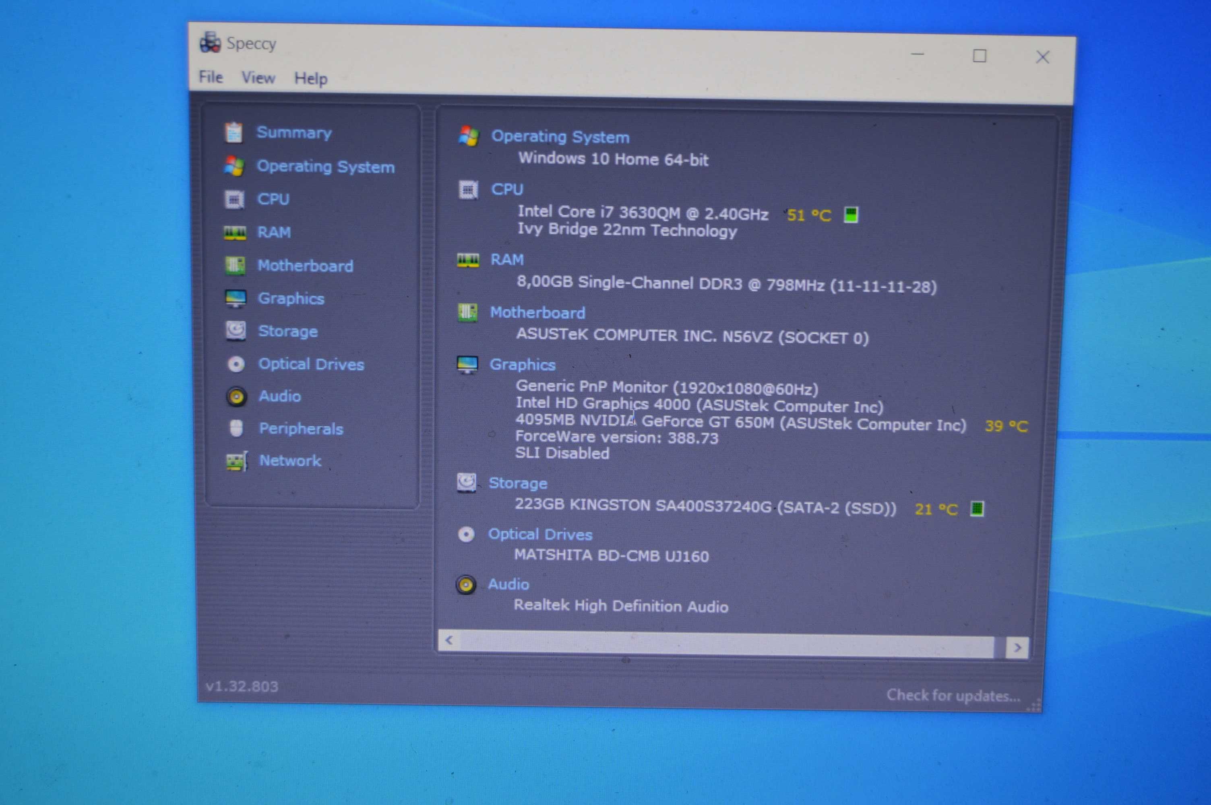Click the RAM icon in summary pane

468,260
